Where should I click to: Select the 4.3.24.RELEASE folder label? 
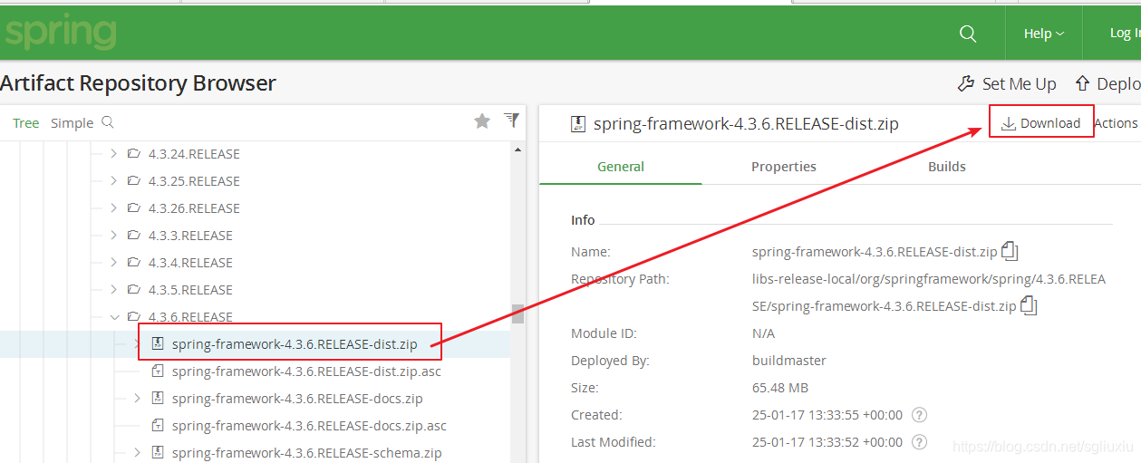(194, 154)
